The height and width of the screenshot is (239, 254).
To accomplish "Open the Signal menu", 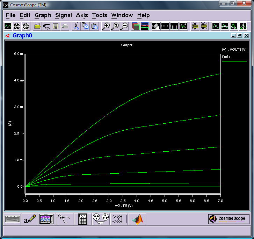I will point(64,15).
